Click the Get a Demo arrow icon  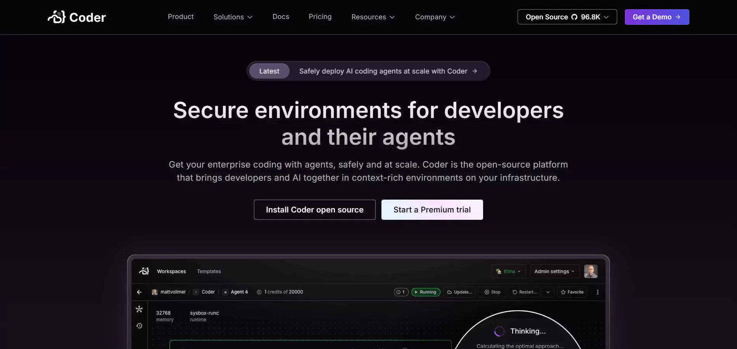point(678,17)
